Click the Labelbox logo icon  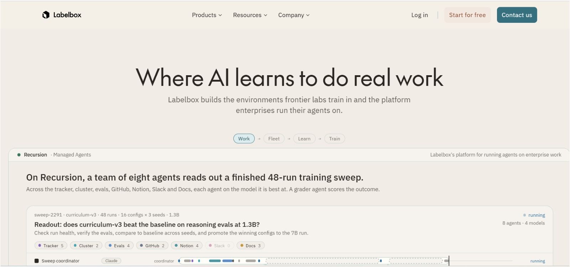[x=46, y=15]
